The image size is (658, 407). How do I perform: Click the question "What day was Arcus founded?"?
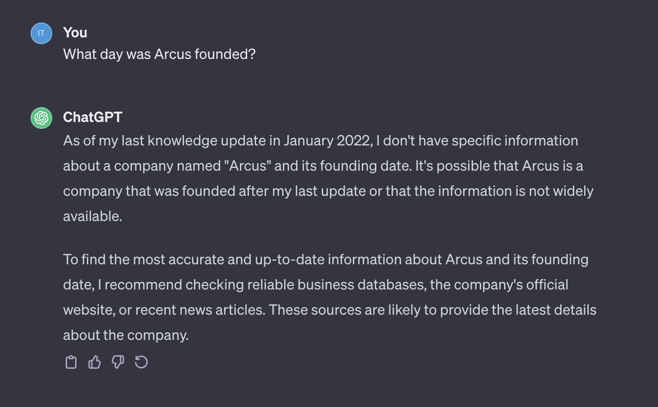click(159, 54)
